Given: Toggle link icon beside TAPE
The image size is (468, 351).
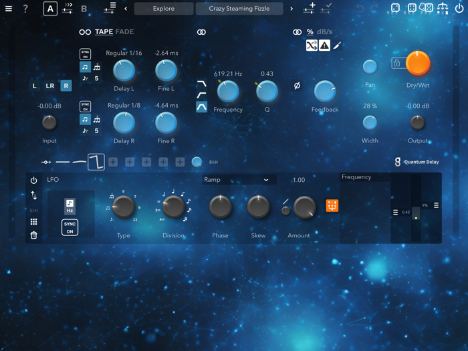Looking at the screenshot, I should pyautogui.click(x=85, y=32).
